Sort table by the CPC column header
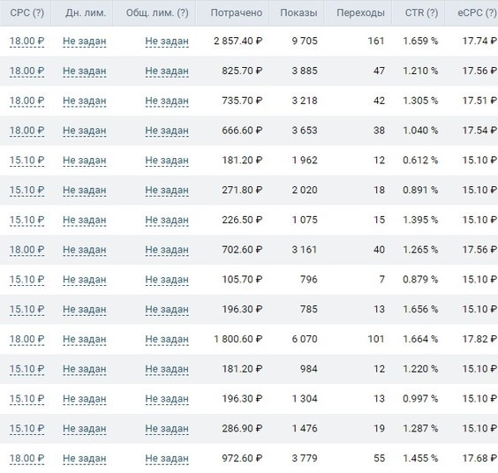Screen dimensions: 498x473 (27, 12)
